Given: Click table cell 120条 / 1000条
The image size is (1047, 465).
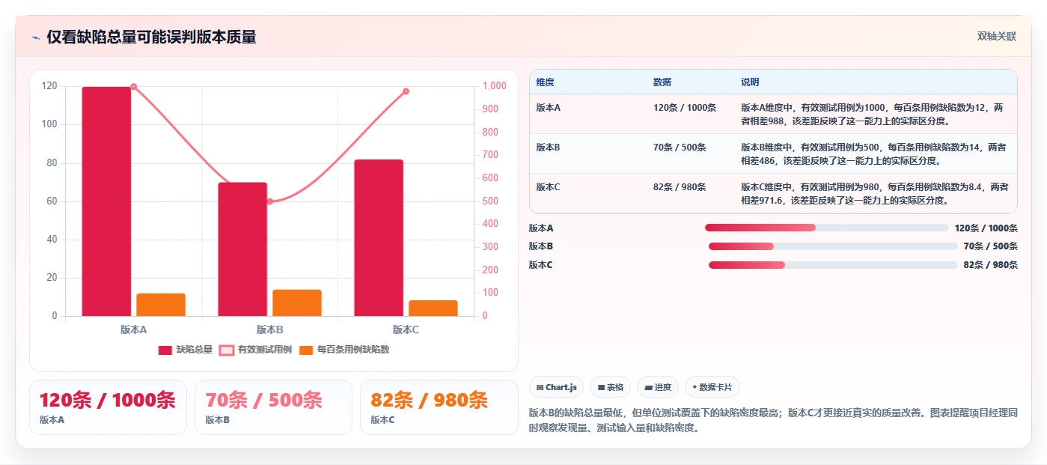Looking at the screenshot, I should tap(685, 108).
